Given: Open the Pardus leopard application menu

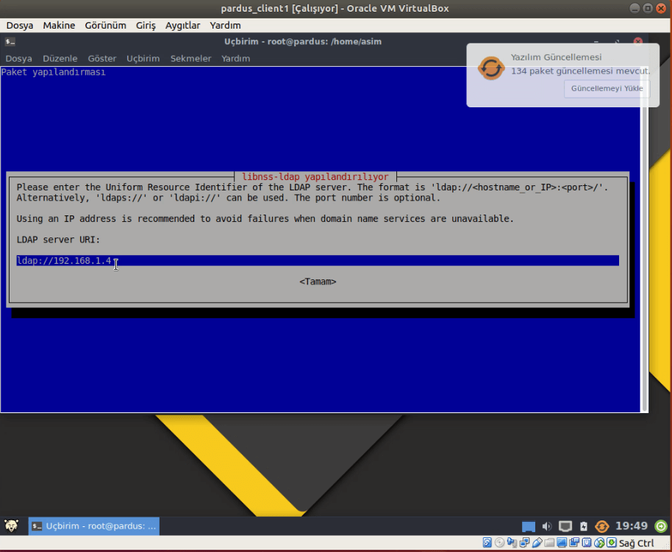Looking at the screenshot, I should [x=12, y=526].
